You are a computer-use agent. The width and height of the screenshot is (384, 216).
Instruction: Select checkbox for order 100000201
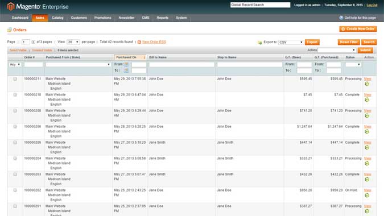[x=15, y=206]
